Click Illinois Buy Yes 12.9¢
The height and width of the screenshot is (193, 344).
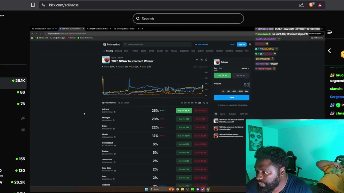pos(184,136)
